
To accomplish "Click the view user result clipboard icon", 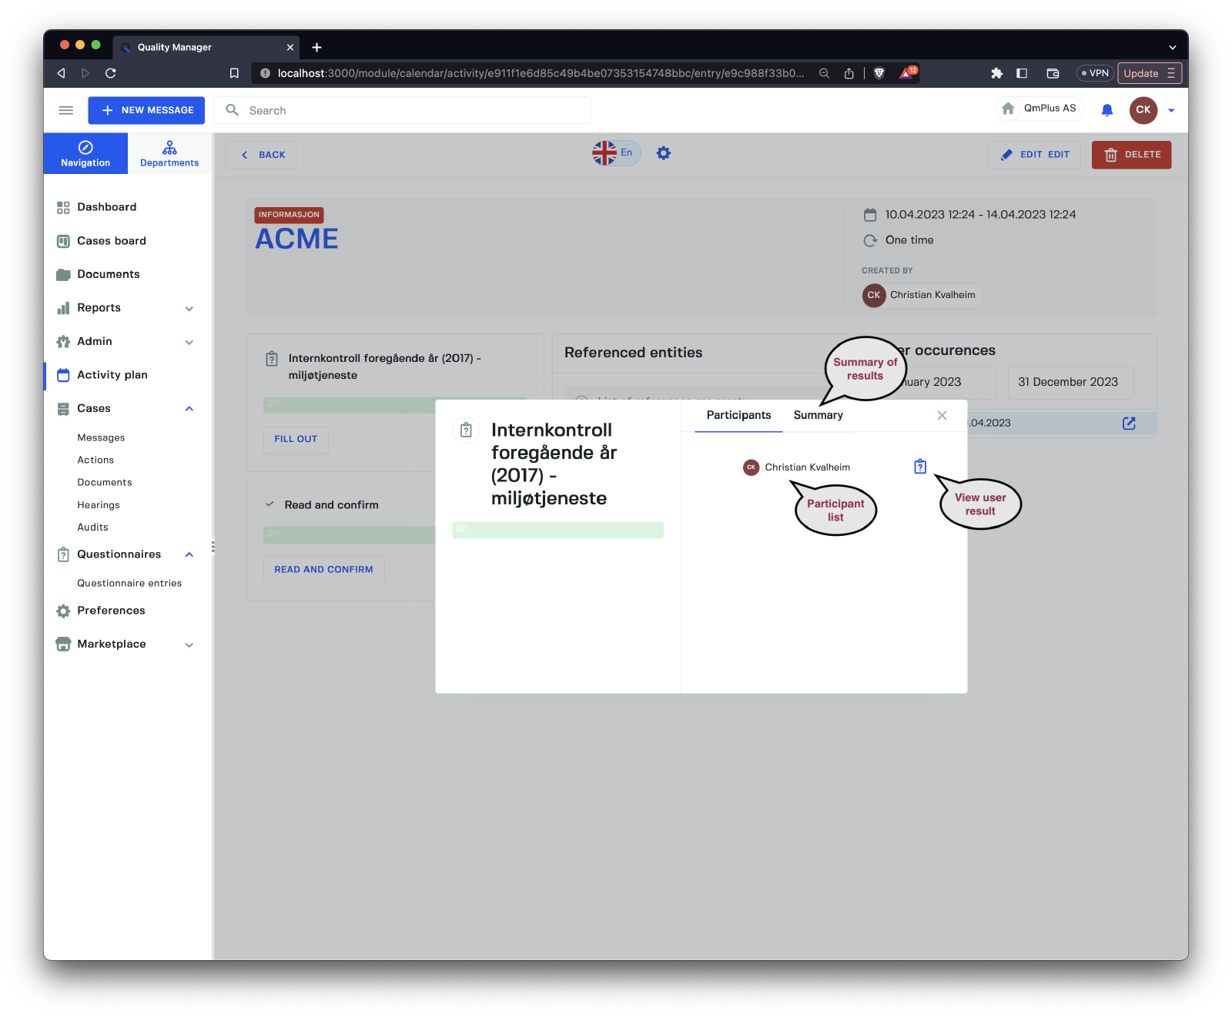I will 920,467.
